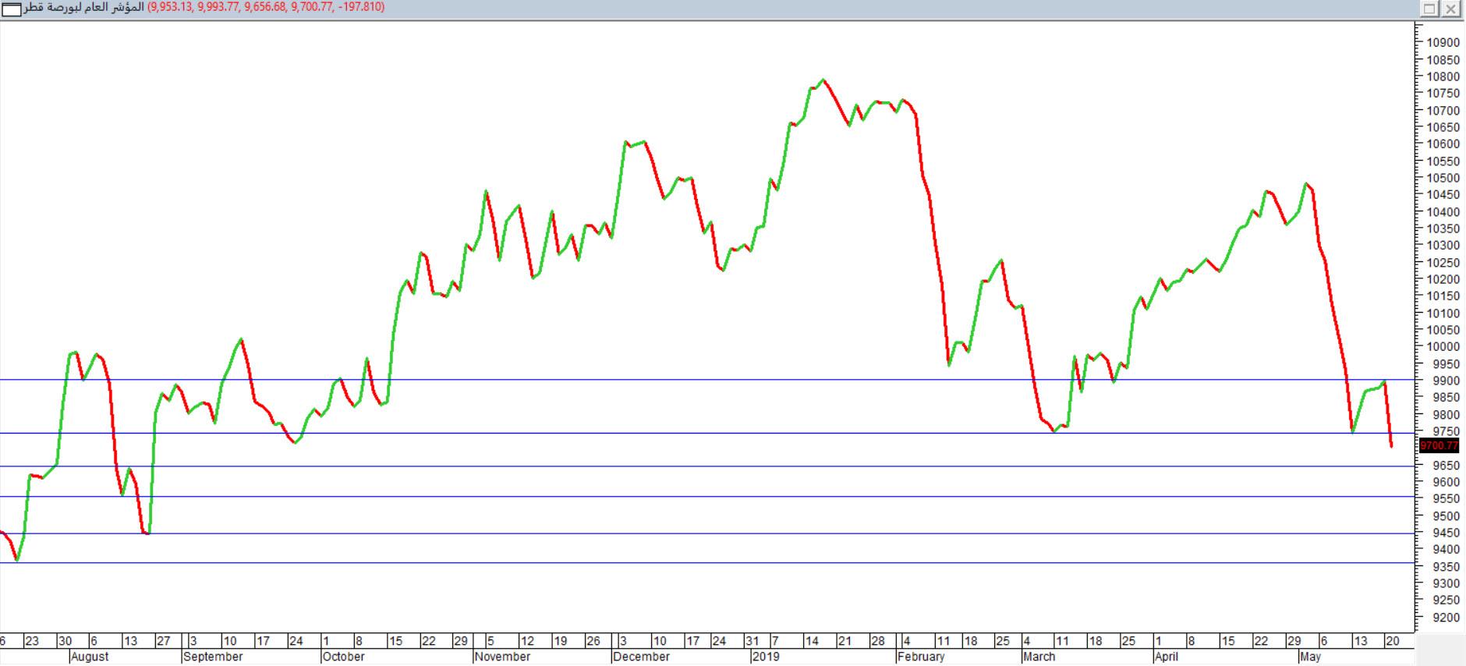The height and width of the screenshot is (666, 1466).
Task: Click the chart window icon beside the title
Action: (x=12, y=9)
